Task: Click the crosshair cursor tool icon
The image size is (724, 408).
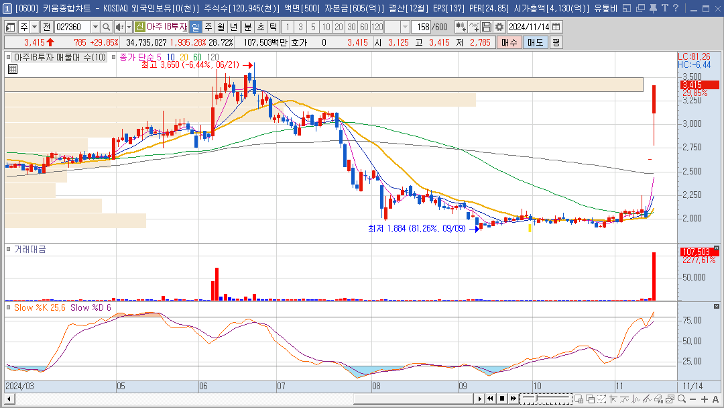Action: pos(613,399)
